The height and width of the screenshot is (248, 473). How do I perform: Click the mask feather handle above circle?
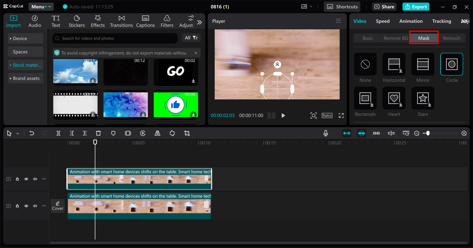(277, 64)
